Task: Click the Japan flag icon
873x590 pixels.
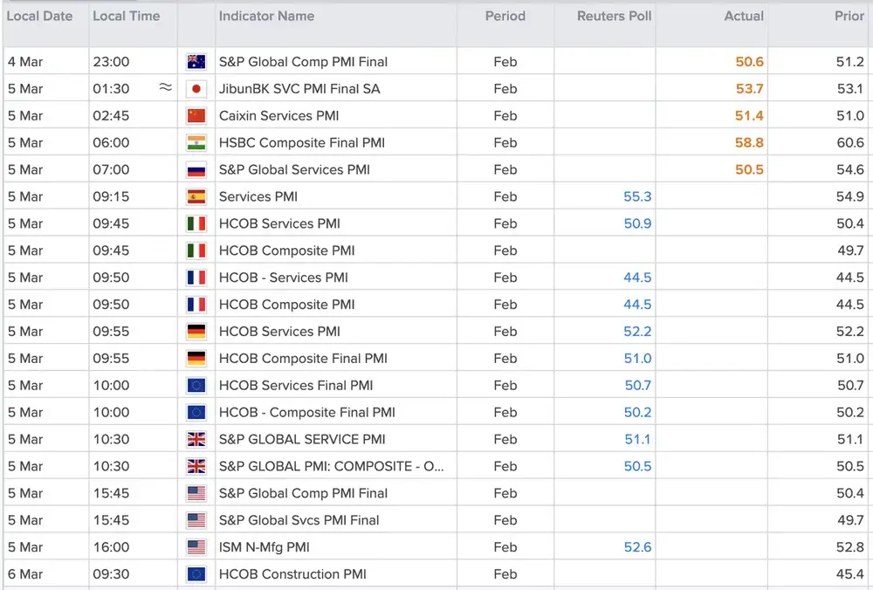Action: click(x=196, y=88)
